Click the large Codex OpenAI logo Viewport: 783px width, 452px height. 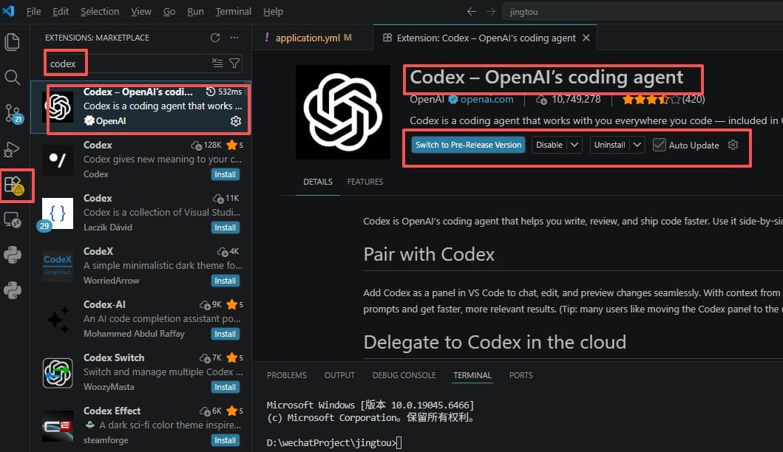[343, 112]
